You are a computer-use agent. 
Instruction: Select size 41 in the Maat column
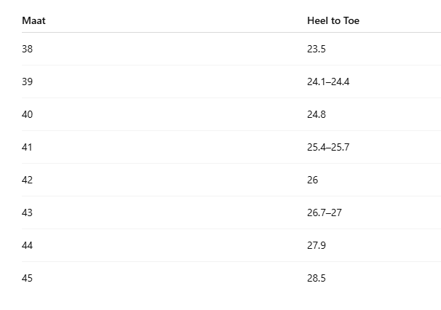27,147
